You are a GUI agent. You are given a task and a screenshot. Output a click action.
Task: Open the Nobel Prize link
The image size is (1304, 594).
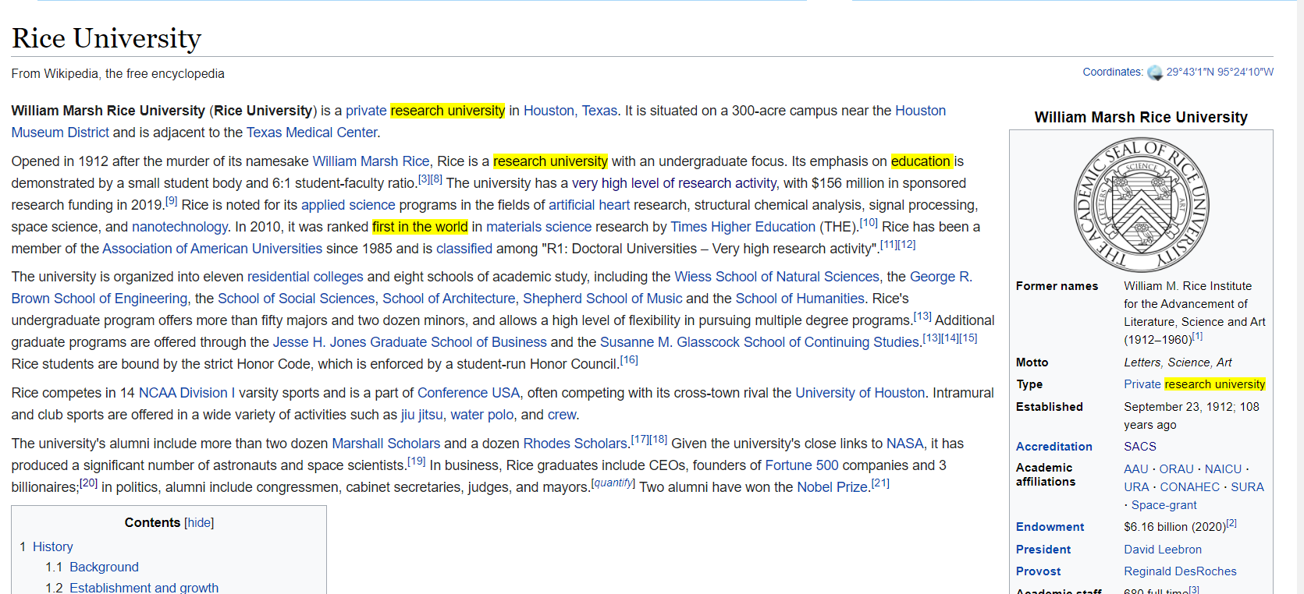832,487
